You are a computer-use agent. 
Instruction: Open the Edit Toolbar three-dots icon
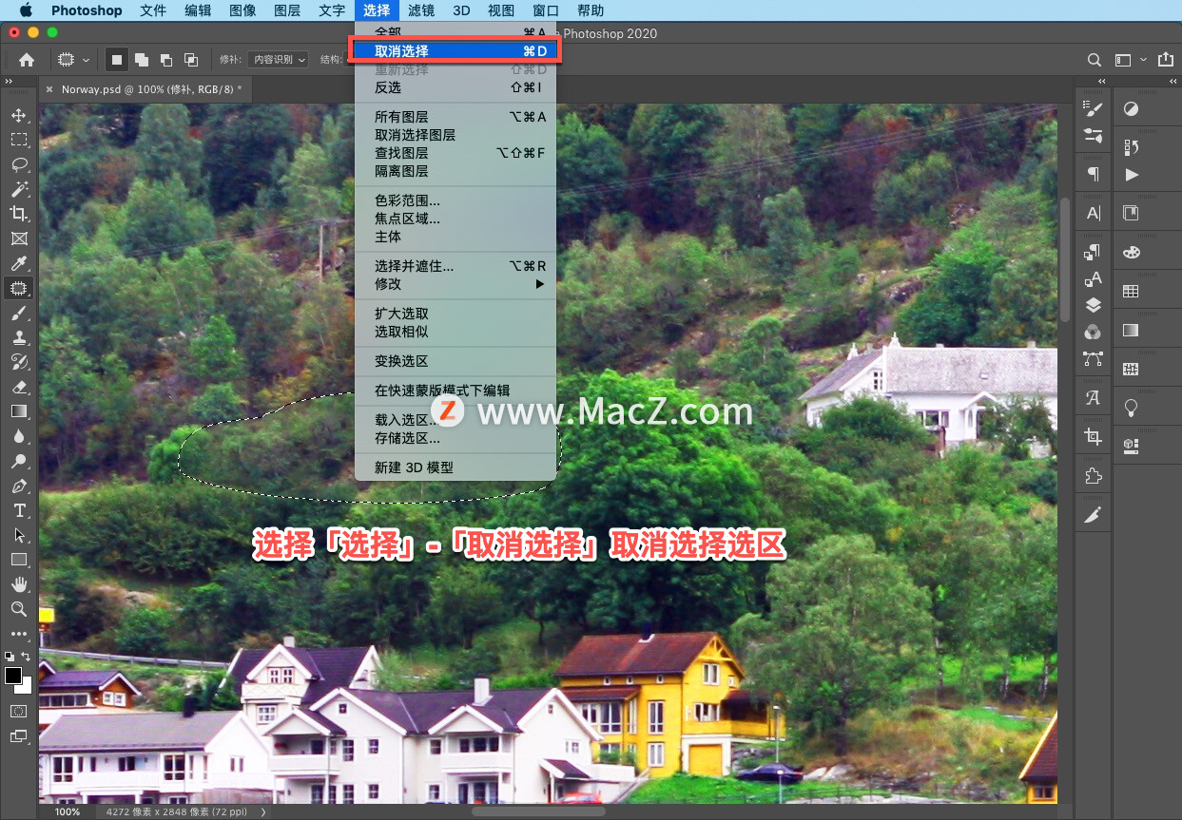tap(19, 634)
